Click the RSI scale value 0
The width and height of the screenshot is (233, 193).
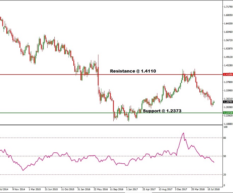click(224, 185)
